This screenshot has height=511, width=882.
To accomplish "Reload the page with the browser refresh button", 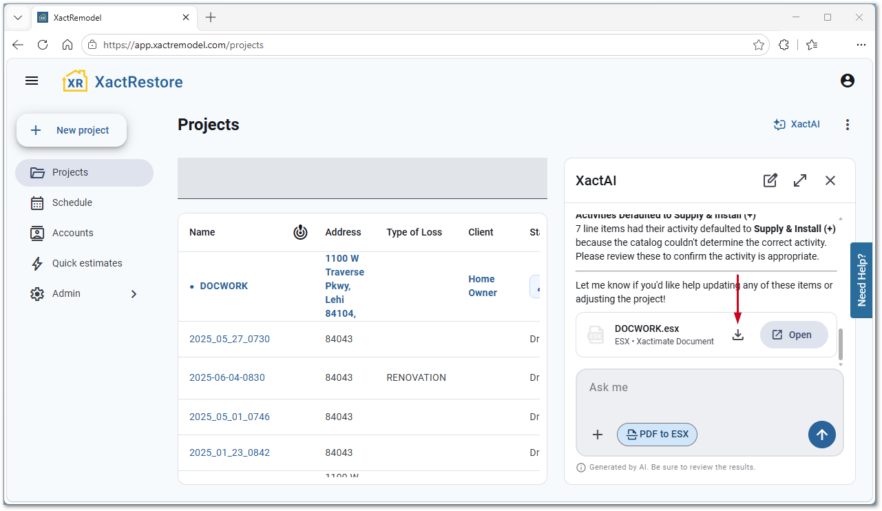I will coord(43,45).
